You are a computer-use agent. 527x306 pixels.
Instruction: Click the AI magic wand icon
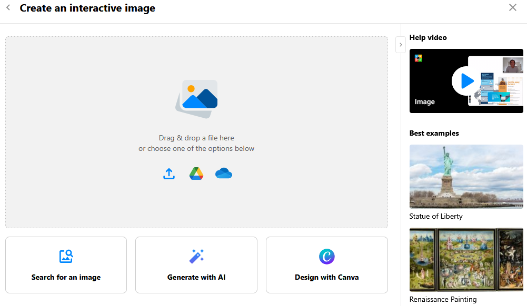(x=196, y=256)
